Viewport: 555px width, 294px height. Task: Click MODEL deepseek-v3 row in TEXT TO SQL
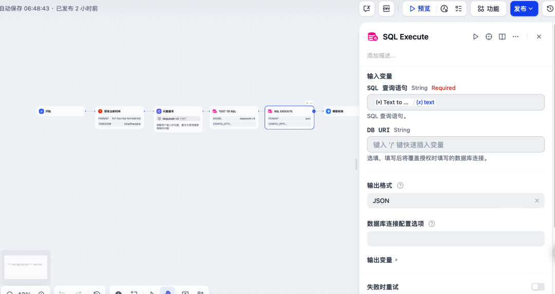coord(234,119)
